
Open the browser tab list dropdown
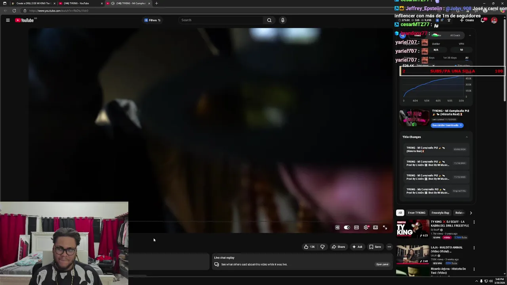pos(4,3)
